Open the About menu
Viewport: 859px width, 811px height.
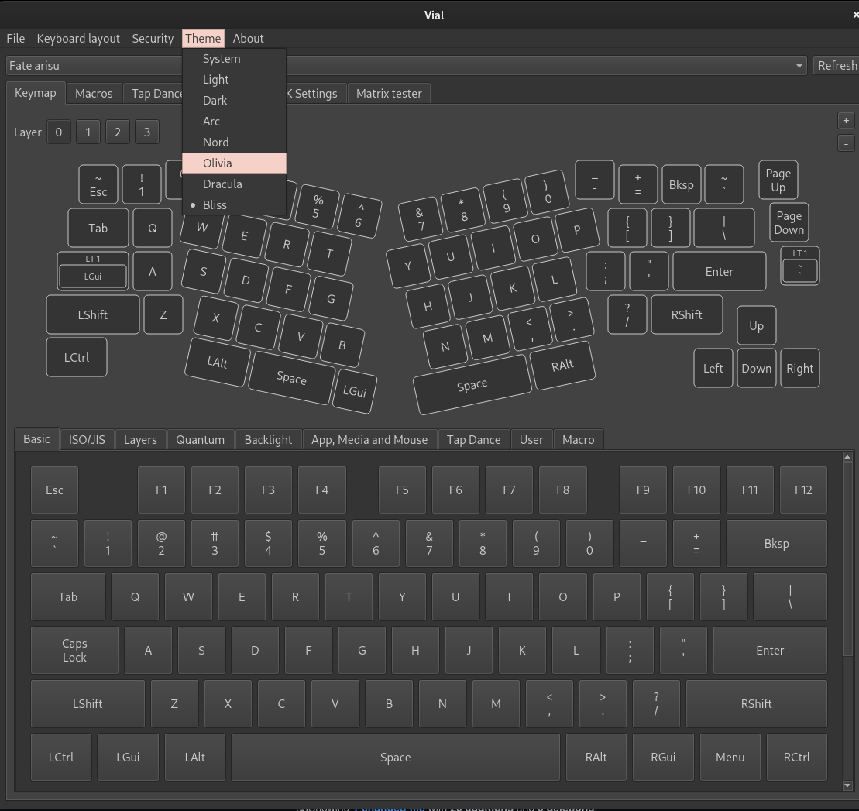(x=248, y=38)
